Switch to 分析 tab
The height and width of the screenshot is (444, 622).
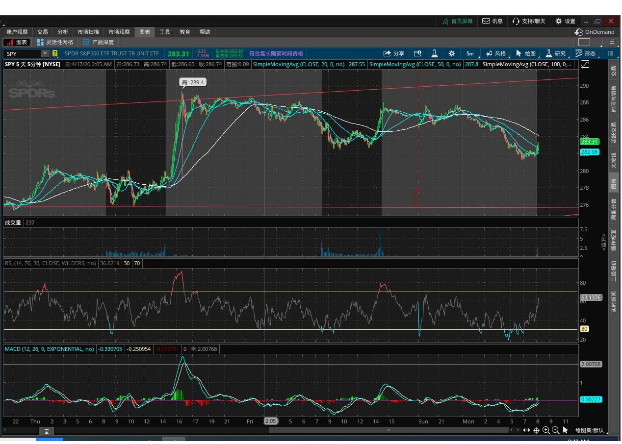[x=63, y=32]
